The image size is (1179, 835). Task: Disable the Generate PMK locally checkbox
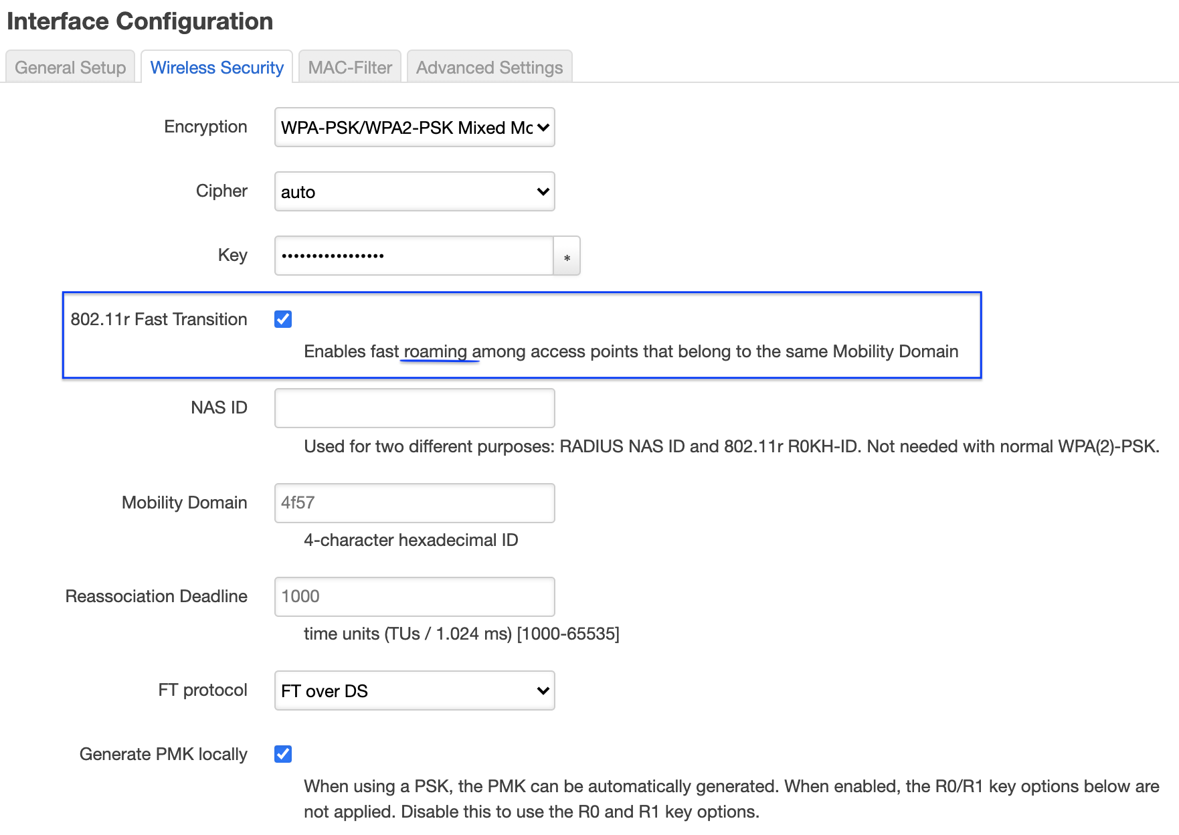(283, 754)
